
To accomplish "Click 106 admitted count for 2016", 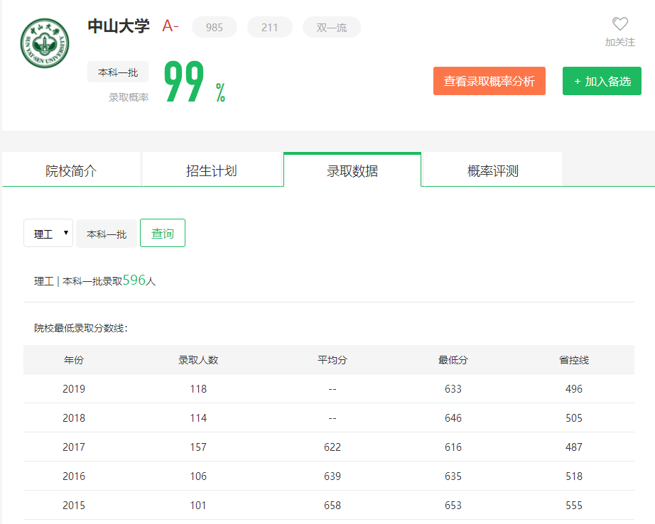I will click(198, 476).
